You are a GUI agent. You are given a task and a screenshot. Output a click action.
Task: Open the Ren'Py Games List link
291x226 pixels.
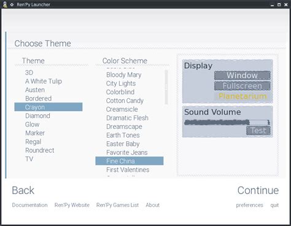coord(117,205)
